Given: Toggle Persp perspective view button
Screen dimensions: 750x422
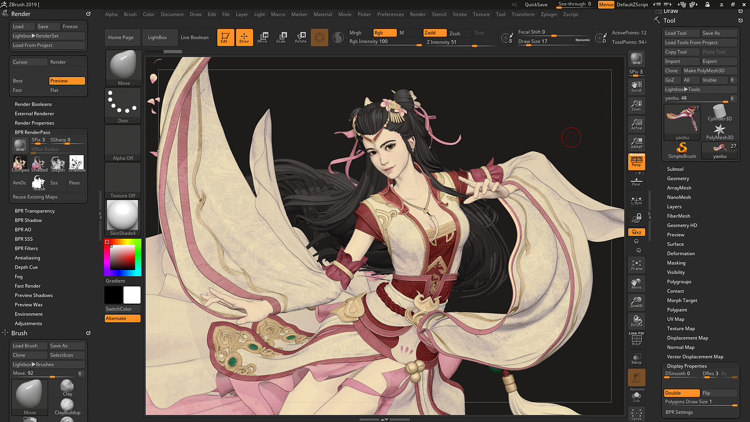Looking at the screenshot, I should (636, 162).
